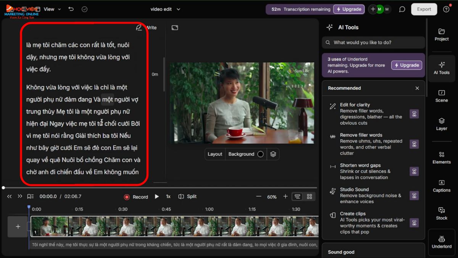Open the Project panel from the sidebar
458x258 pixels.
click(442, 34)
